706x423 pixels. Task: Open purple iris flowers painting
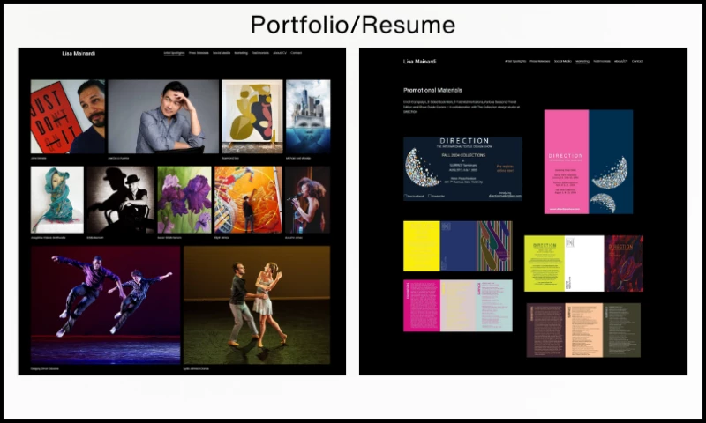coord(184,199)
